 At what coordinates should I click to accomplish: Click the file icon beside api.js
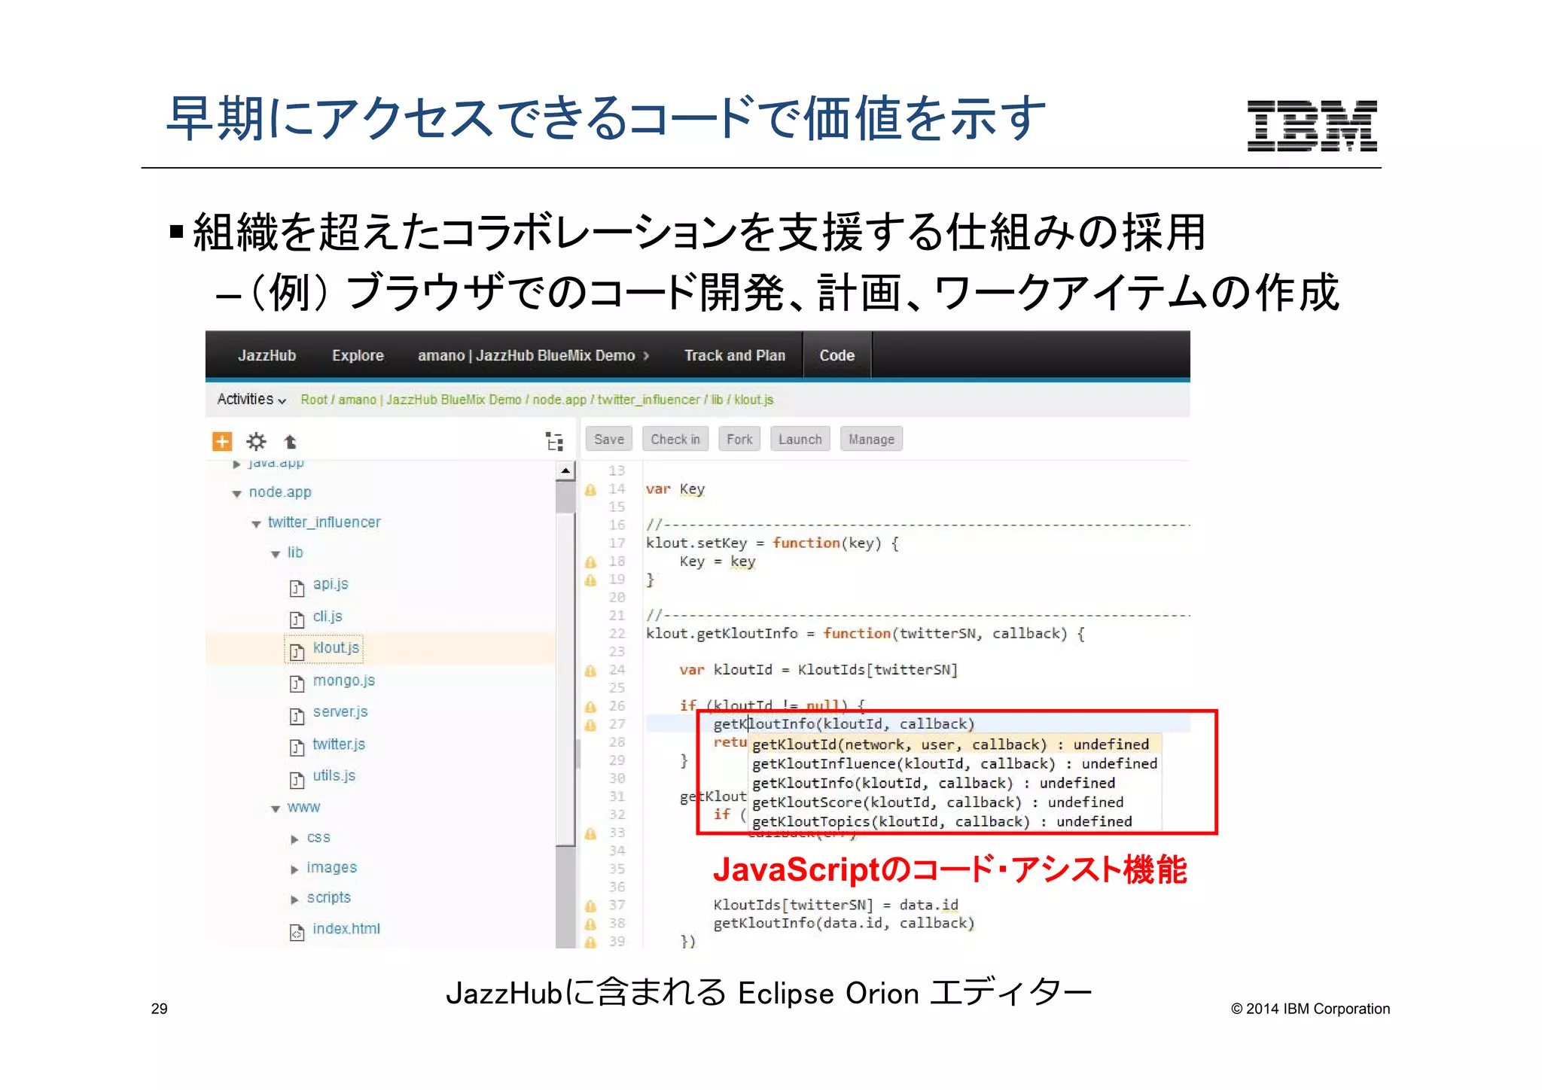[x=297, y=588]
